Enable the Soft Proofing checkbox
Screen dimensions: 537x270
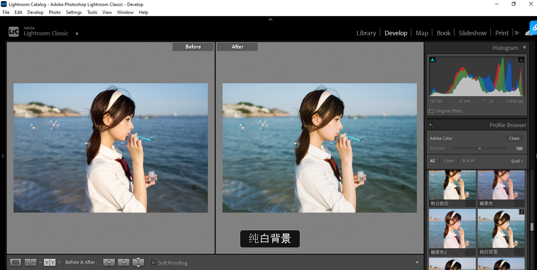pos(153,262)
